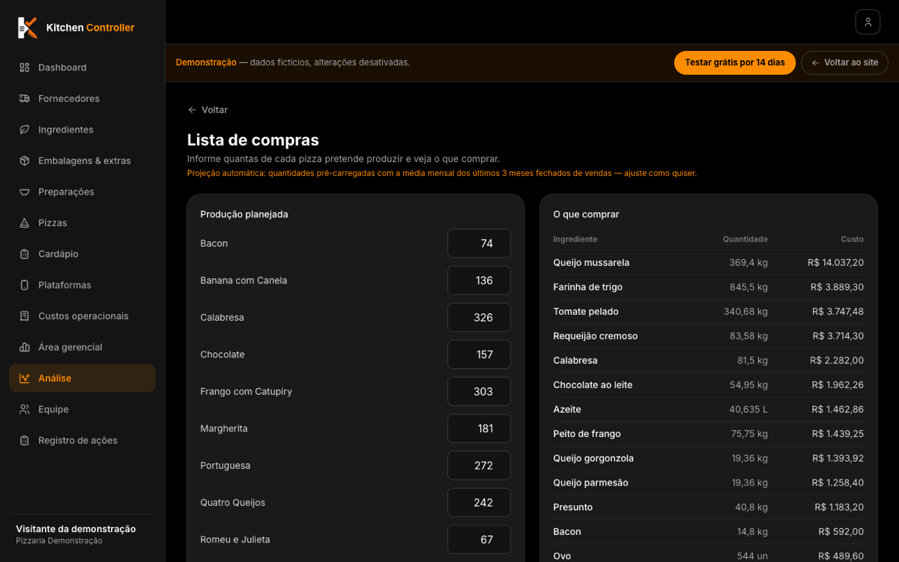Click the Registro de ações clipboard icon
This screenshot has width=899, height=562.
click(25, 441)
